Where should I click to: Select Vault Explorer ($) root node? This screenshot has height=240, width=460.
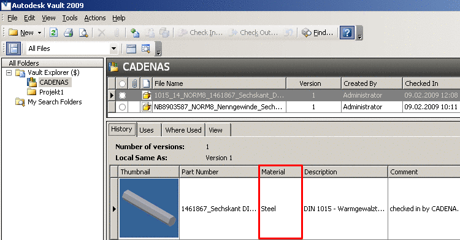click(53, 72)
